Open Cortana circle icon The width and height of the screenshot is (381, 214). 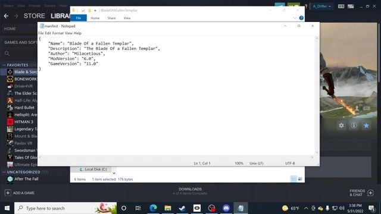[x=124, y=208]
